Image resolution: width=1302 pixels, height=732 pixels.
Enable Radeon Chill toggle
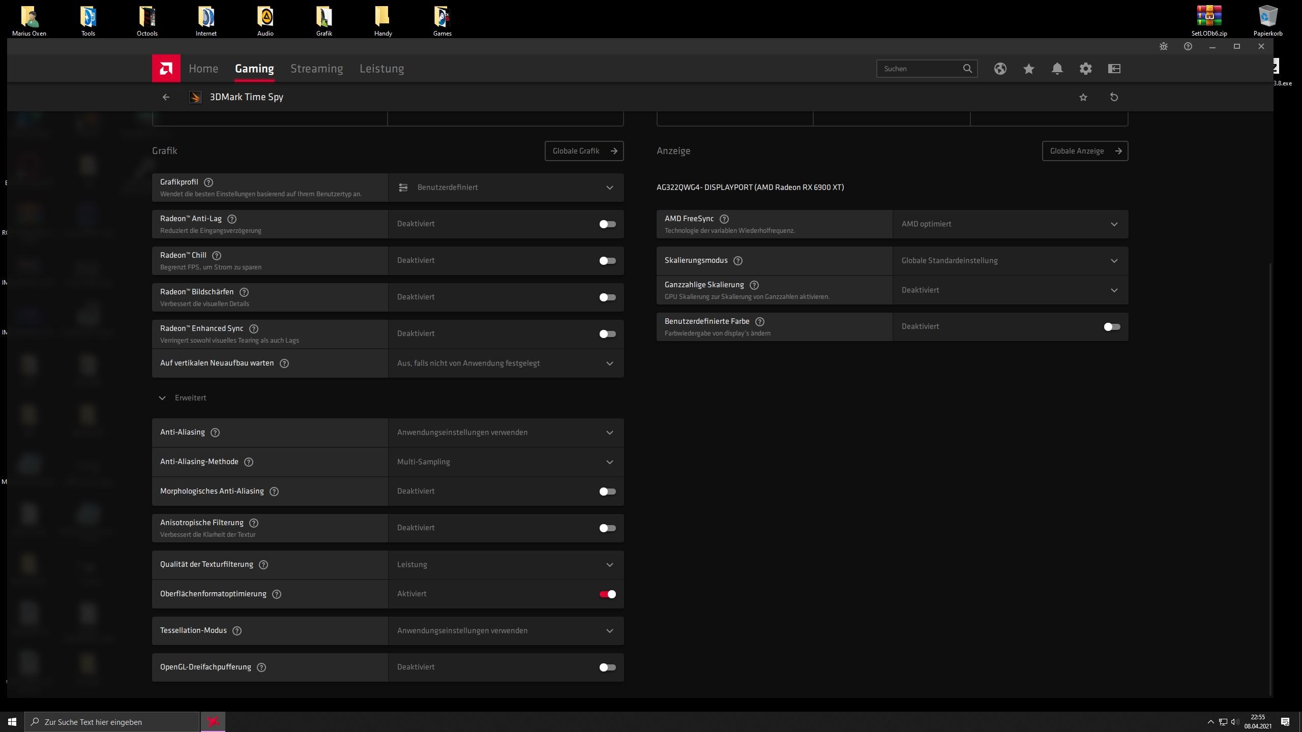(607, 261)
